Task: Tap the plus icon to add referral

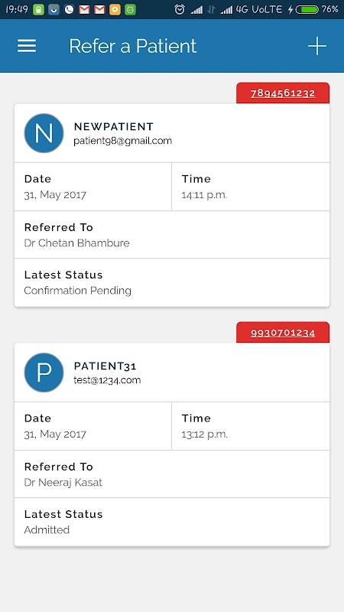Action: (316, 46)
